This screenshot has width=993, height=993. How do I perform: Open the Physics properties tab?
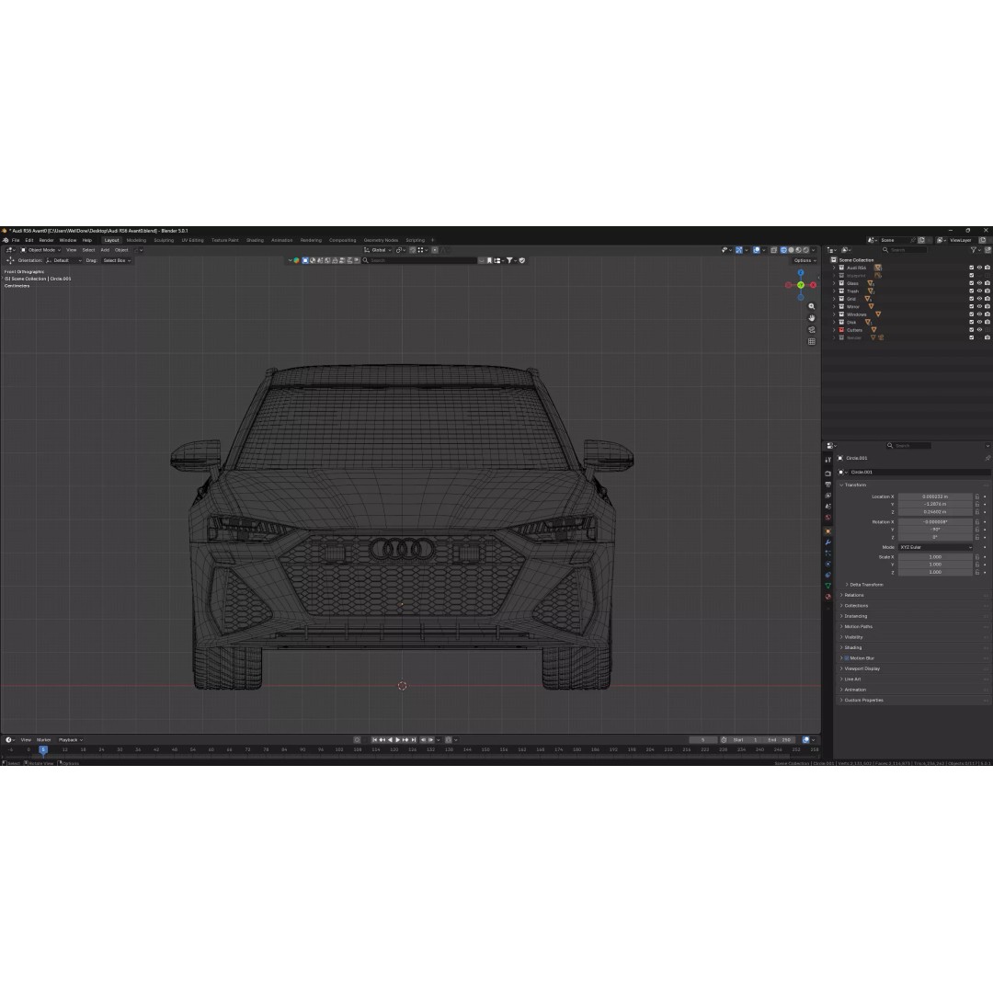(827, 564)
